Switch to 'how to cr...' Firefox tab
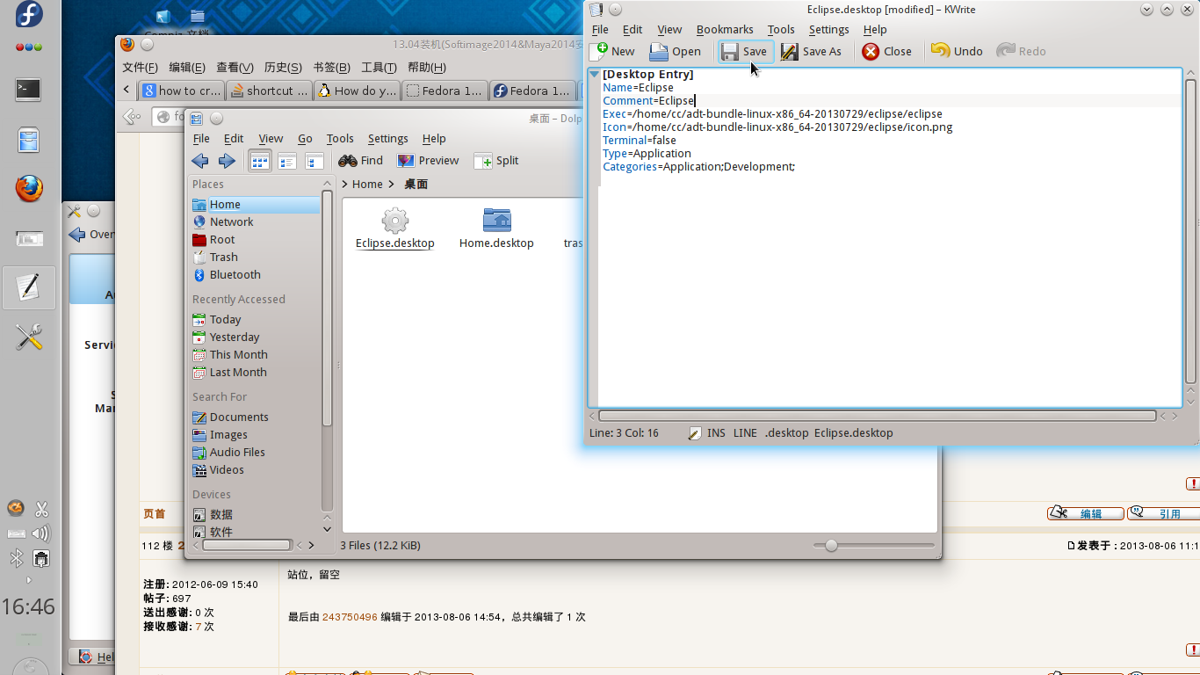1200x675 pixels. [181, 90]
